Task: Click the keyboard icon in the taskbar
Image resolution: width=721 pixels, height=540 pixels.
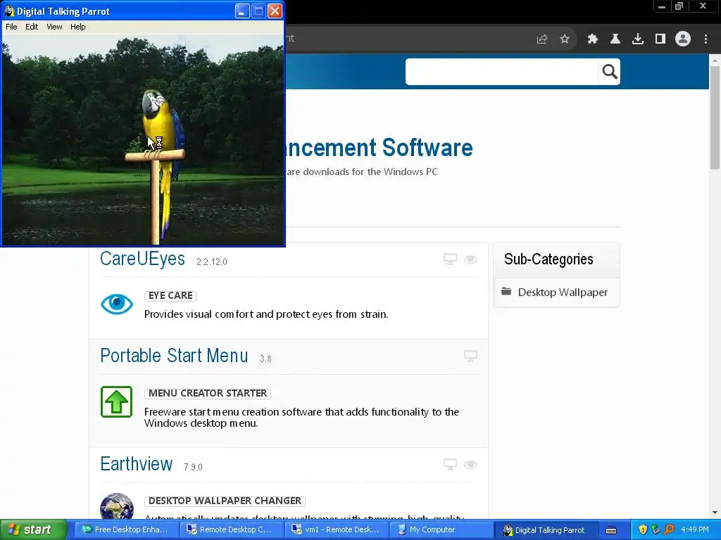Action: coord(611,530)
